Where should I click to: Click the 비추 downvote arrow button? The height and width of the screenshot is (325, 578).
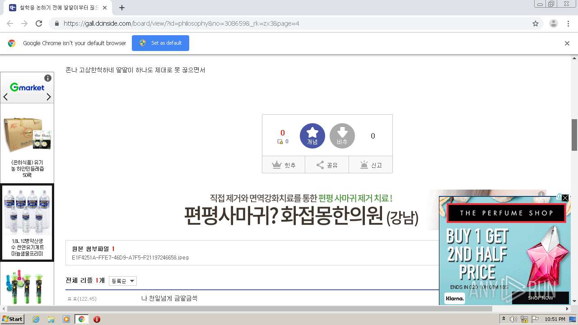pos(342,136)
